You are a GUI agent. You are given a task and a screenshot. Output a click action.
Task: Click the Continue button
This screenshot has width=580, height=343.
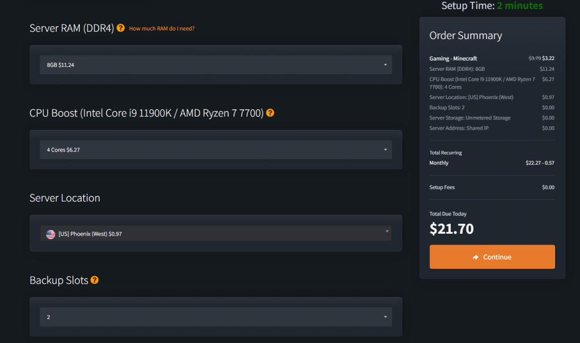coord(492,256)
